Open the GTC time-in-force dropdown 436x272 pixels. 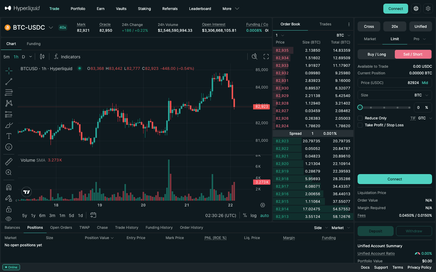(x=425, y=118)
